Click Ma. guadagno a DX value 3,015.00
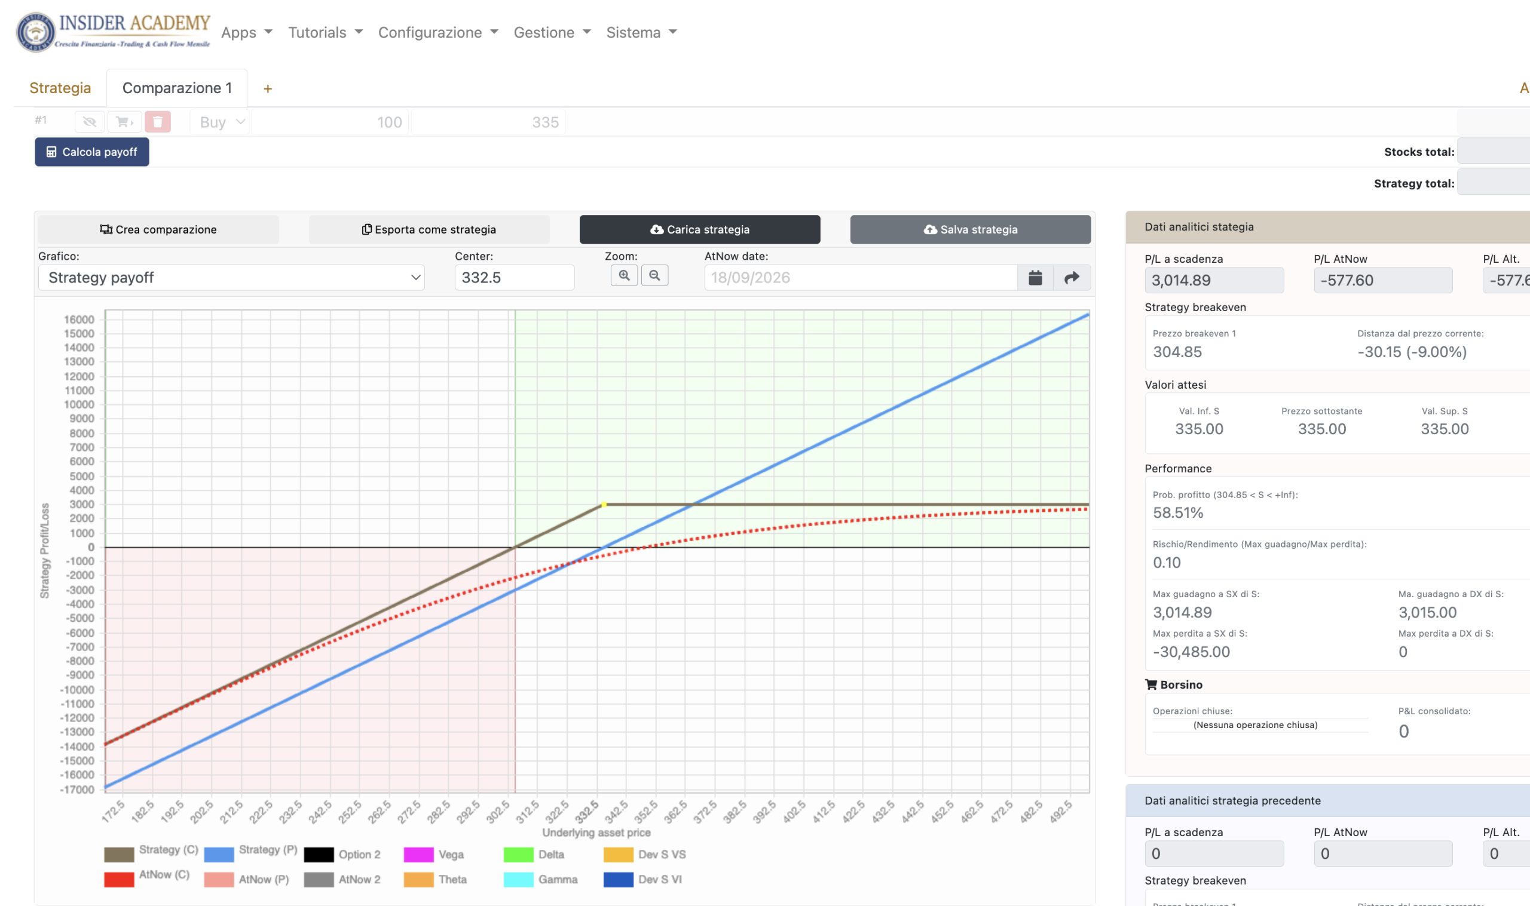1530x906 pixels. 1427,612
